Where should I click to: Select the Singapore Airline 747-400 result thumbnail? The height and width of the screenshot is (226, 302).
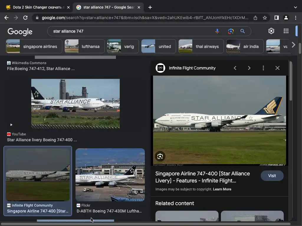click(x=38, y=175)
